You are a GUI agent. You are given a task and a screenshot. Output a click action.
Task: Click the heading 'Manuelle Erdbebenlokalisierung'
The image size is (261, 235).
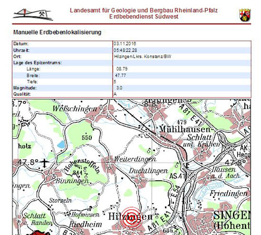pos(57,32)
